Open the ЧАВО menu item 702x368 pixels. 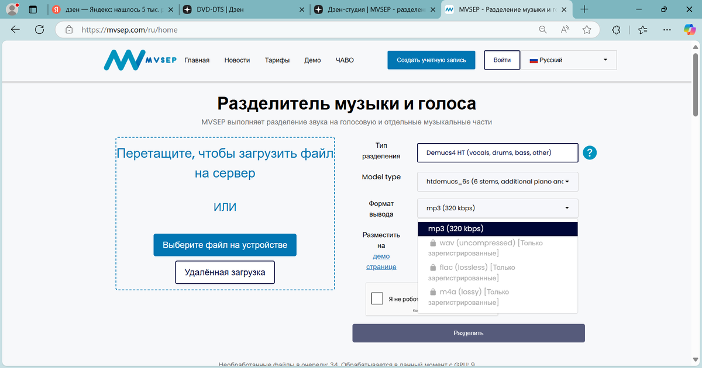click(345, 60)
